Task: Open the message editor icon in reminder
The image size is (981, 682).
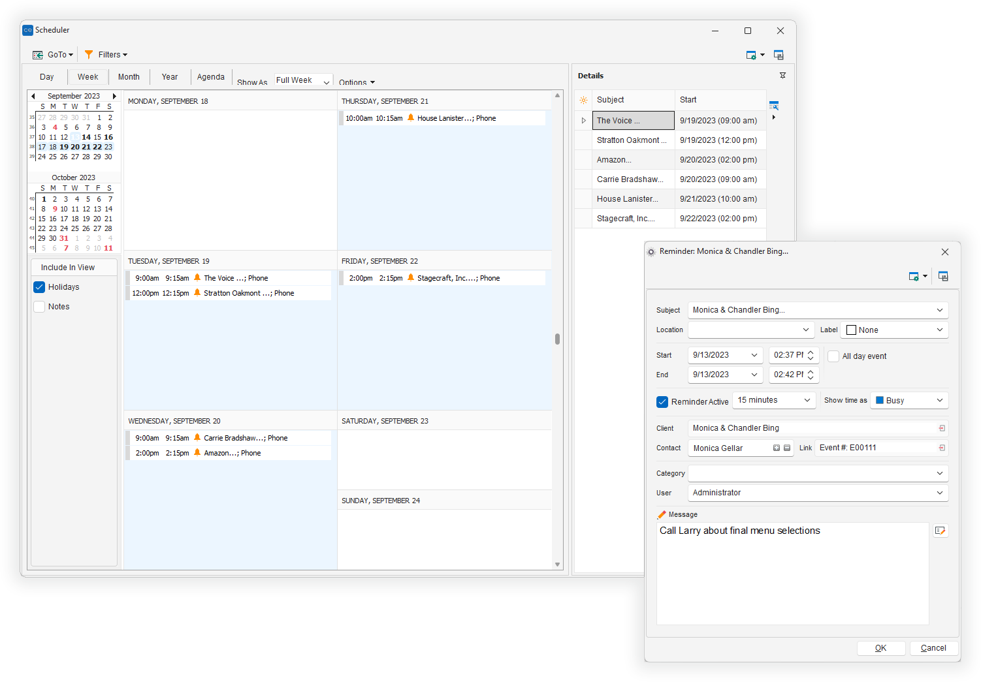Action: coord(940,531)
